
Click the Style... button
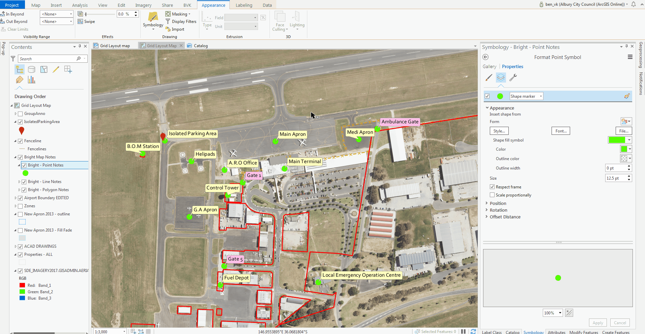[499, 131]
